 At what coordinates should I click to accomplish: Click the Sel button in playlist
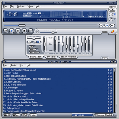click(x=25, y=115)
